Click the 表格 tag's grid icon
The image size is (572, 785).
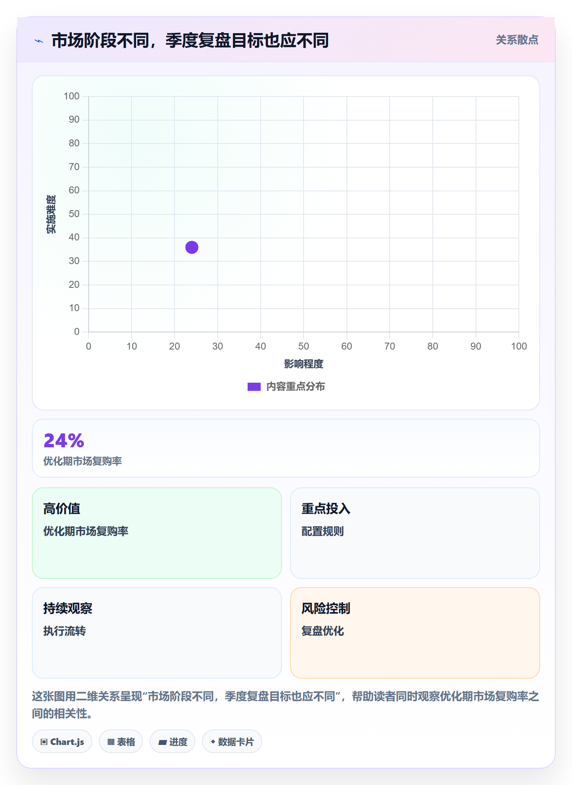coord(111,742)
